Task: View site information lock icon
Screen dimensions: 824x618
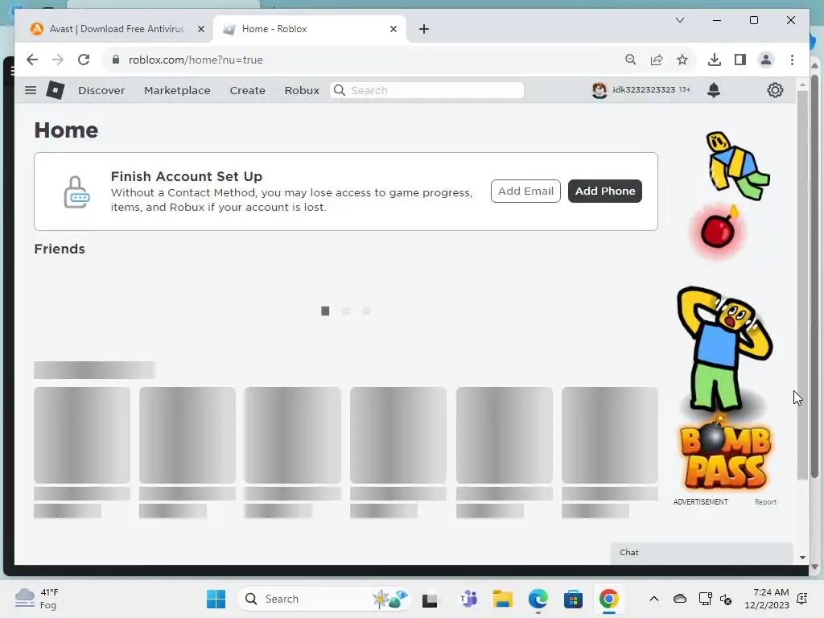Action: [x=116, y=60]
